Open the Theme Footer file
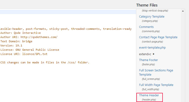 coord(148,60)
